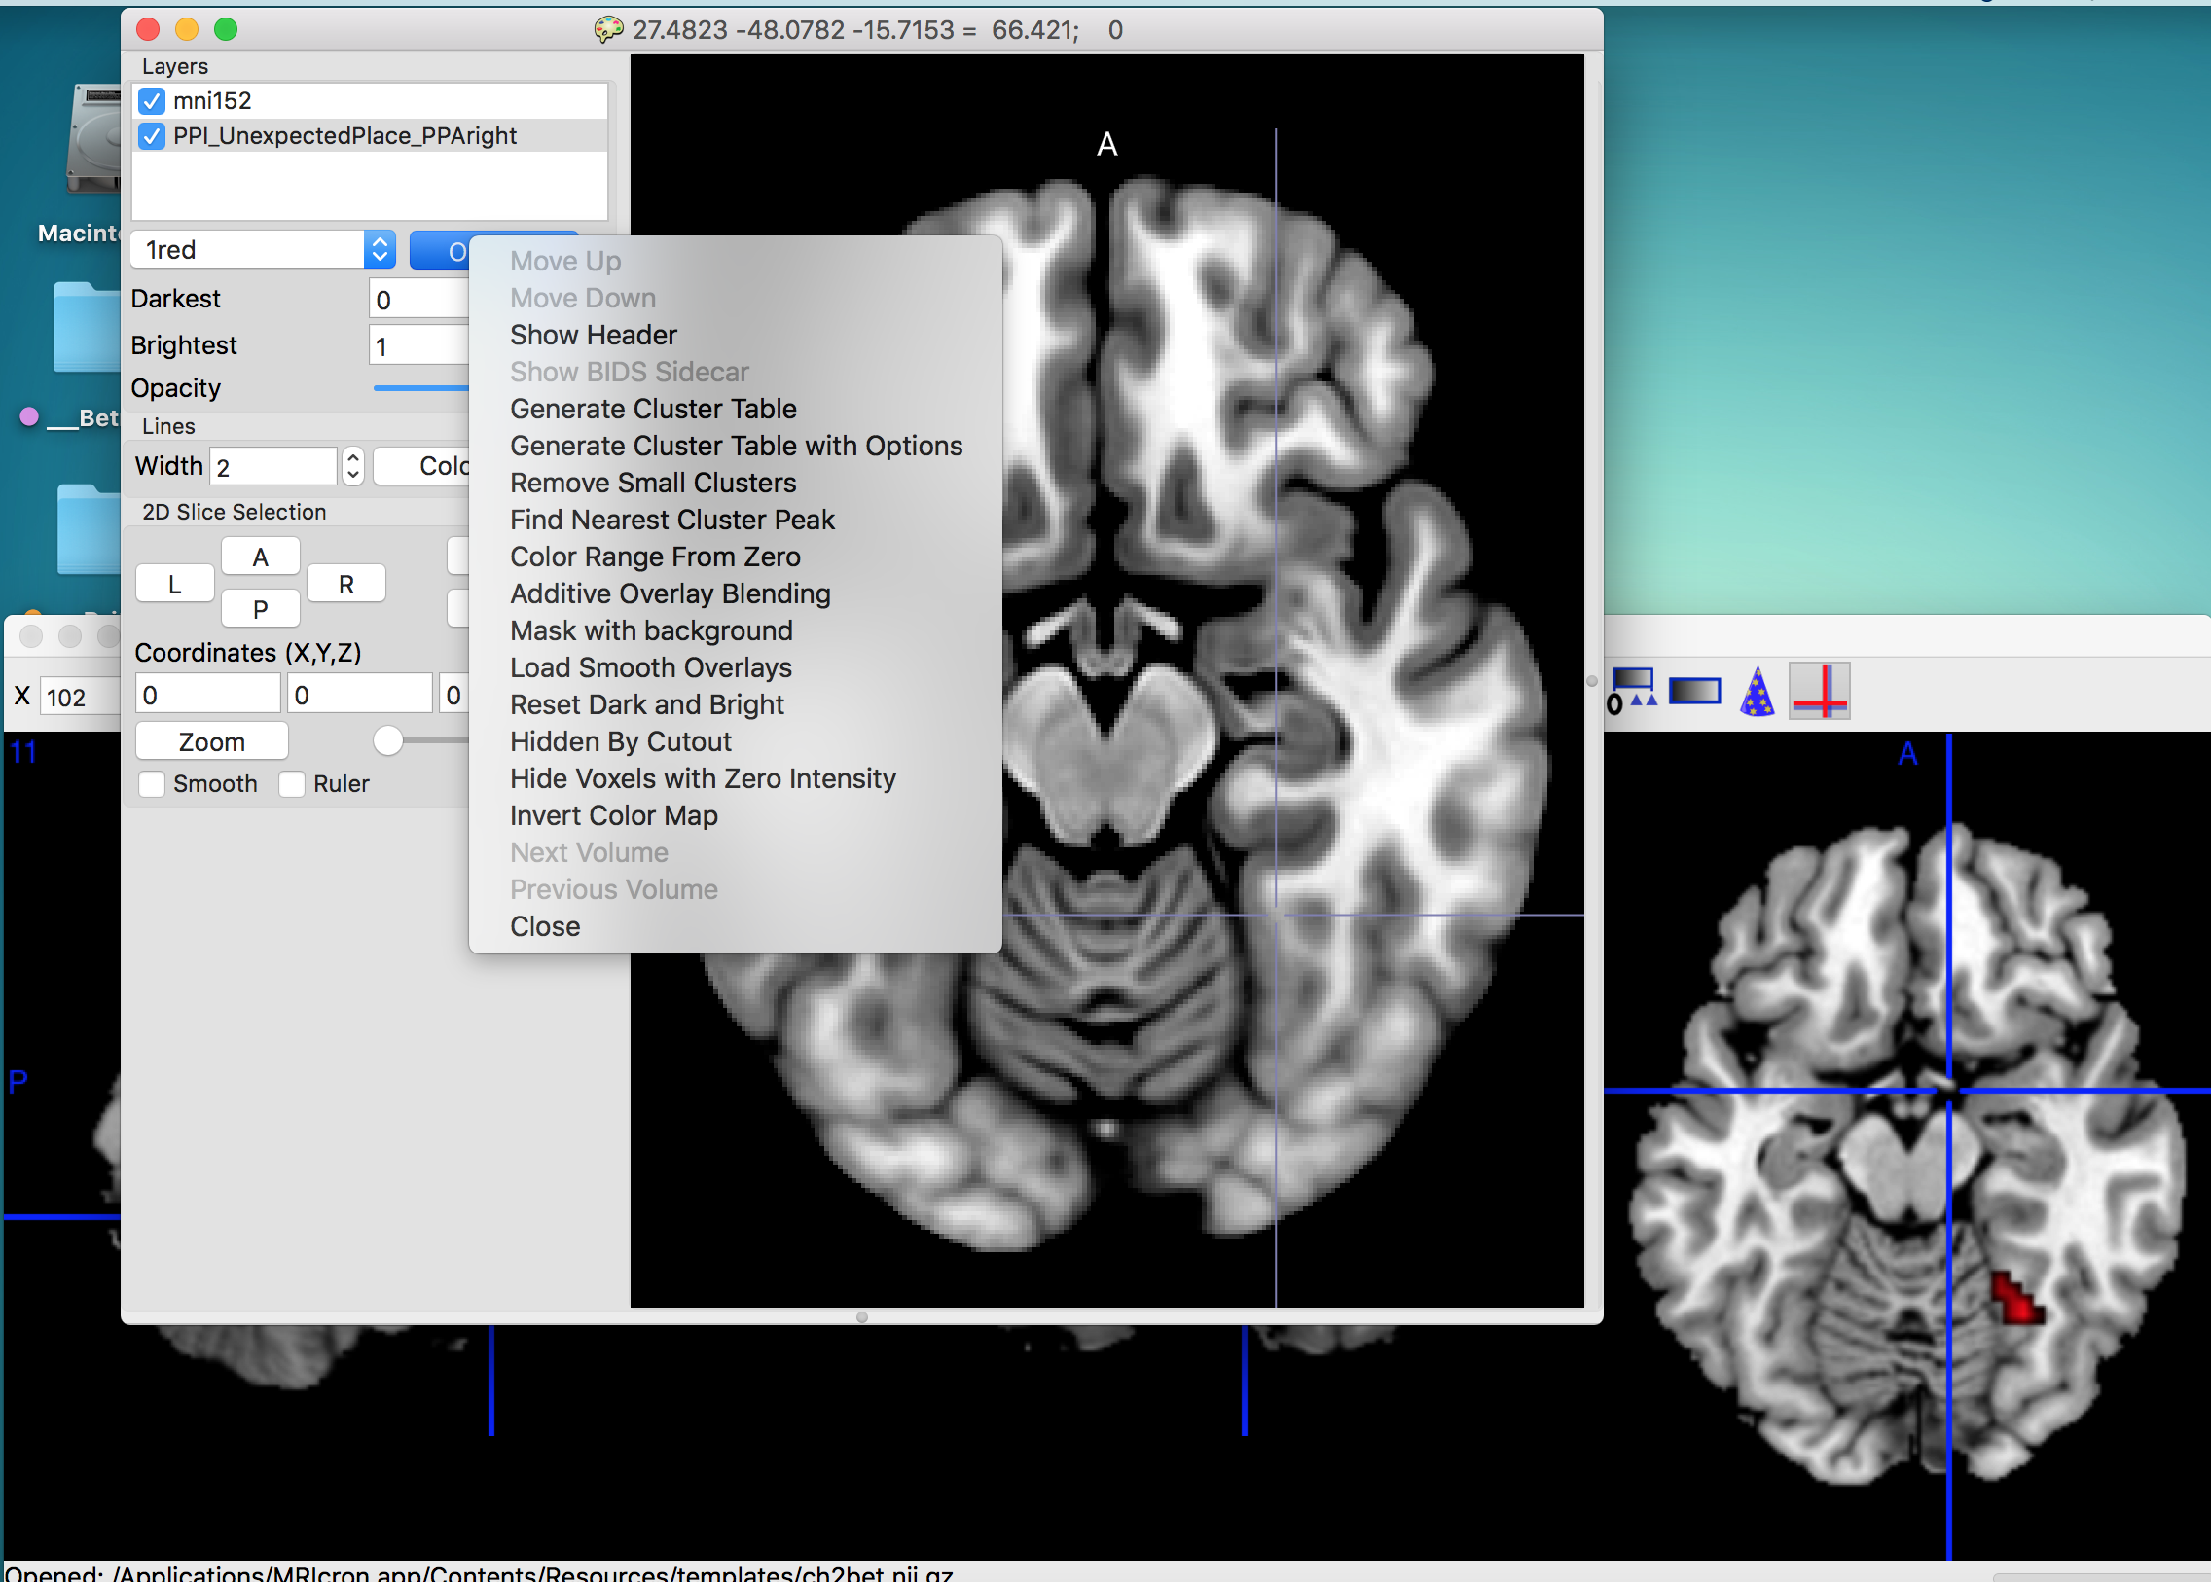Enable the Smooth checkbox
The image size is (2211, 1582).
point(152,784)
